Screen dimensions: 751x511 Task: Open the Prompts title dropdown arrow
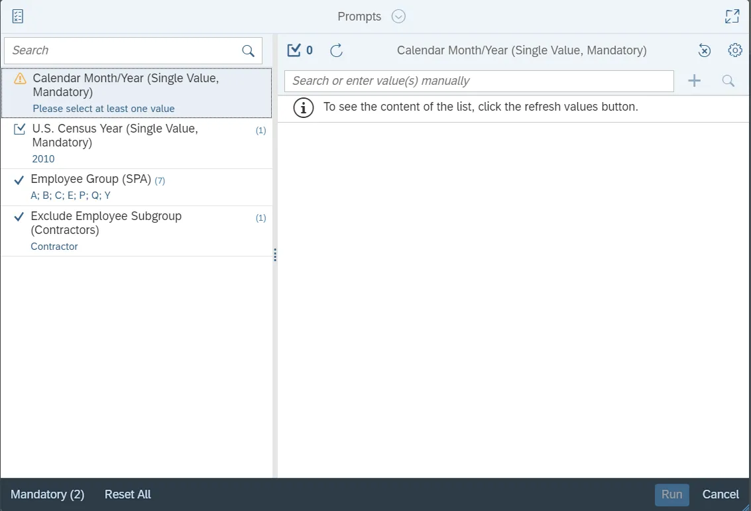(398, 17)
